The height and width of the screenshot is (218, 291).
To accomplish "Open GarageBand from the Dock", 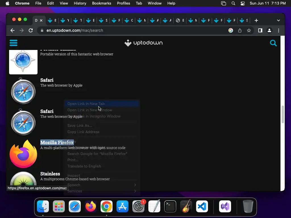I will pos(186,206).
